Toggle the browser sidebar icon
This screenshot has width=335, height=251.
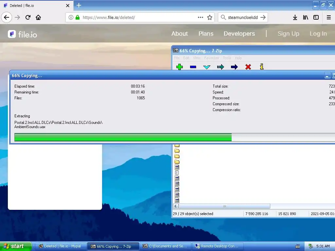pyautogui.click(x=316, y=17)
